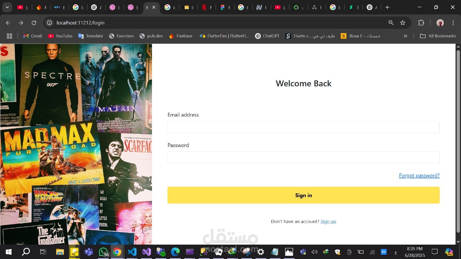
Task: Open the Gmail bookmark
Action: (x=33, y=36)
